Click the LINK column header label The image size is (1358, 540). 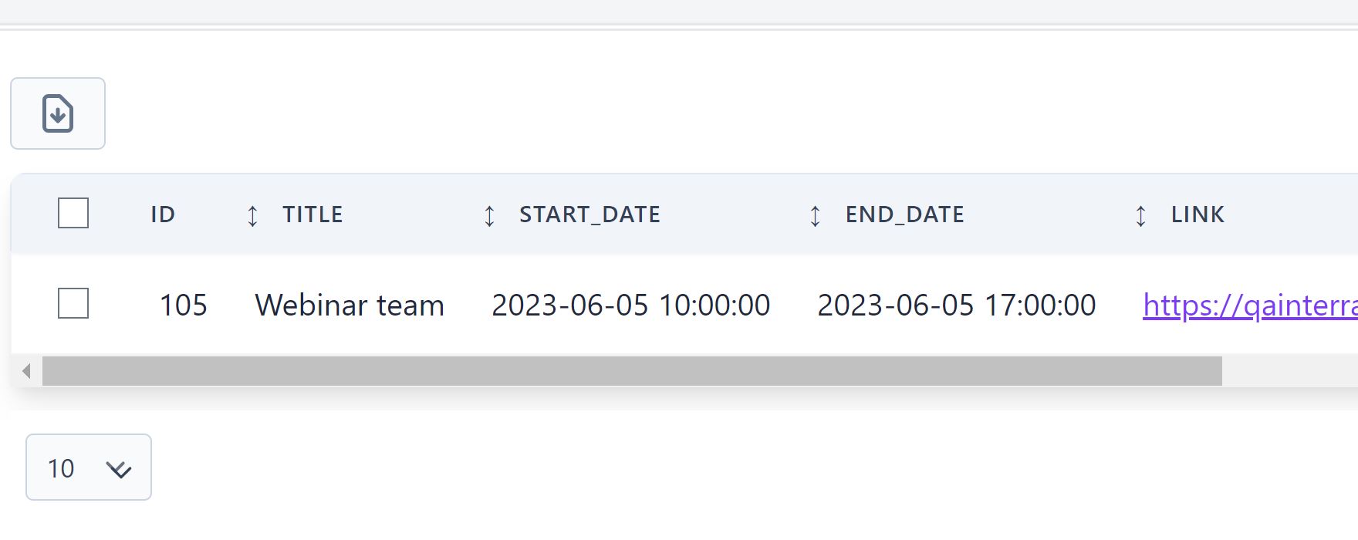1198,214
